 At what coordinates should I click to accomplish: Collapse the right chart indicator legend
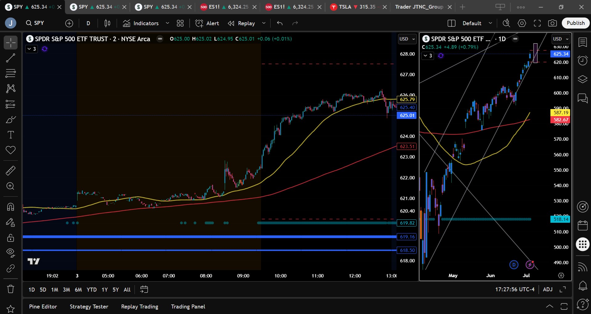tap(428, 56)
